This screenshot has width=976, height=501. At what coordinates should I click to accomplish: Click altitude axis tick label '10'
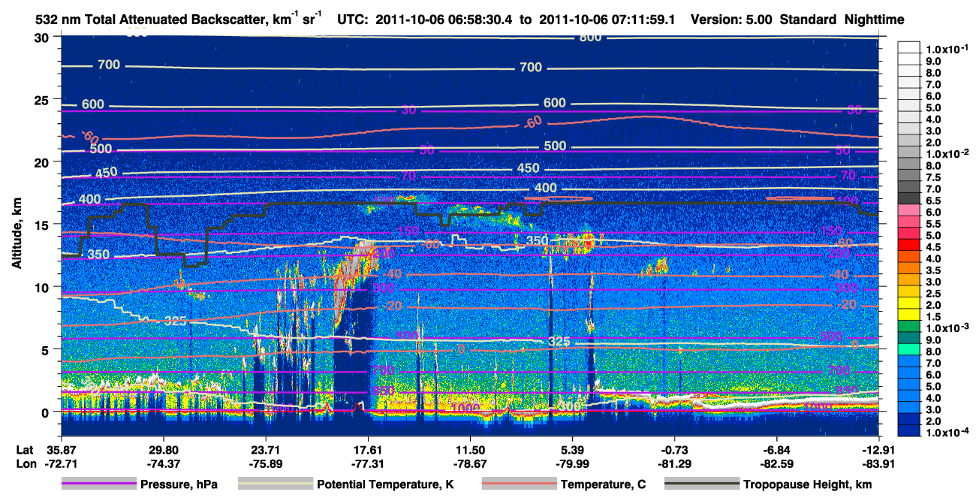[44, 287]
